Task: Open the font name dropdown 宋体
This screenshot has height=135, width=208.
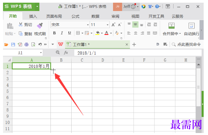Action: pos(88,25)
